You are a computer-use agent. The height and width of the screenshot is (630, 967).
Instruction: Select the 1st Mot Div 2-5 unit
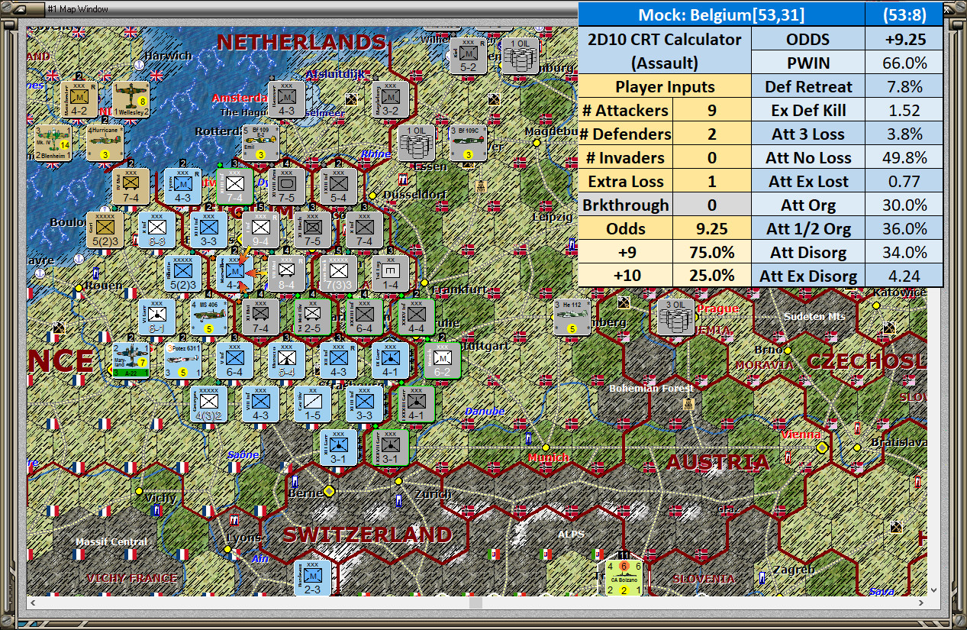[313, 317]
